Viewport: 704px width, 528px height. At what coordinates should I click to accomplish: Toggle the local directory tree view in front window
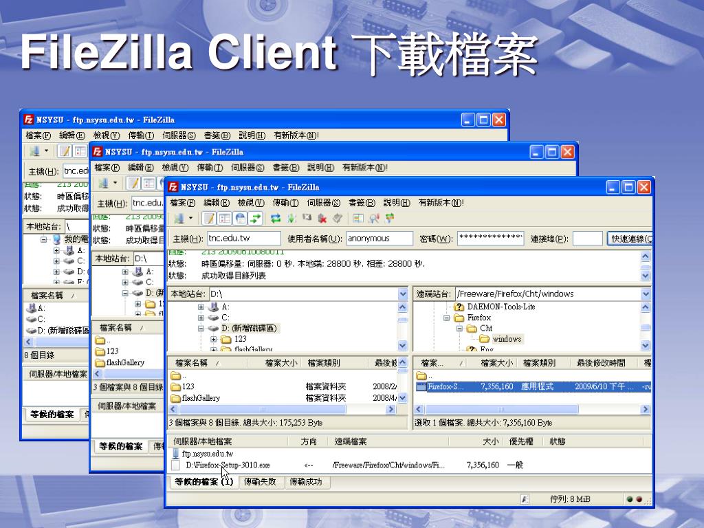click(x=225, y=219)
